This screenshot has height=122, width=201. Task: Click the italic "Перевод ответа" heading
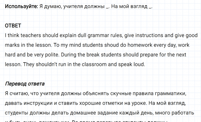point(25,84)
